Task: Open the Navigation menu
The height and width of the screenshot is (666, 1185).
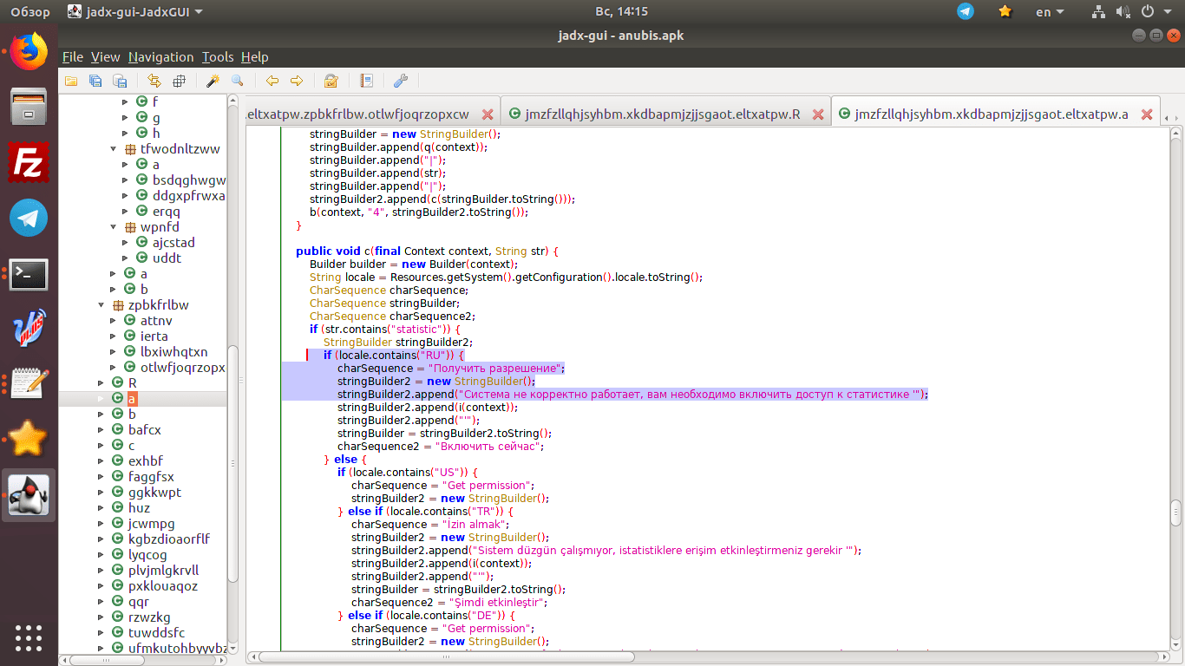Action: (160, 57)
